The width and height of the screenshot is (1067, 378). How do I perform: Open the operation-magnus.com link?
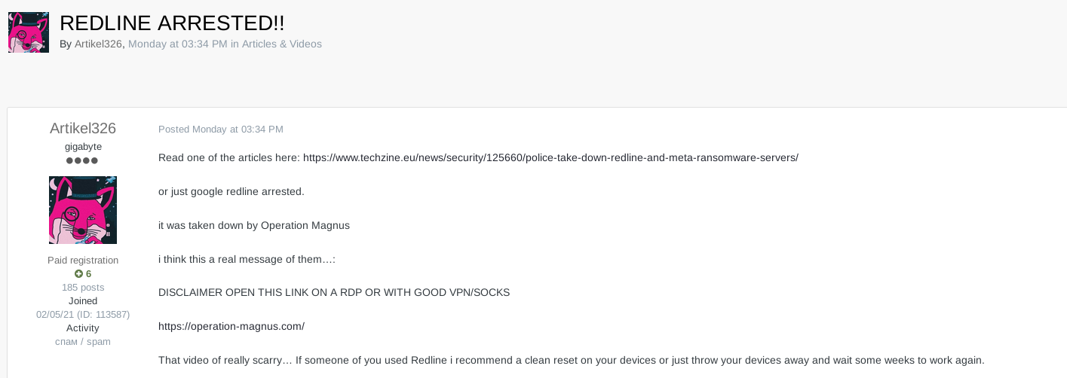(231, 326)
